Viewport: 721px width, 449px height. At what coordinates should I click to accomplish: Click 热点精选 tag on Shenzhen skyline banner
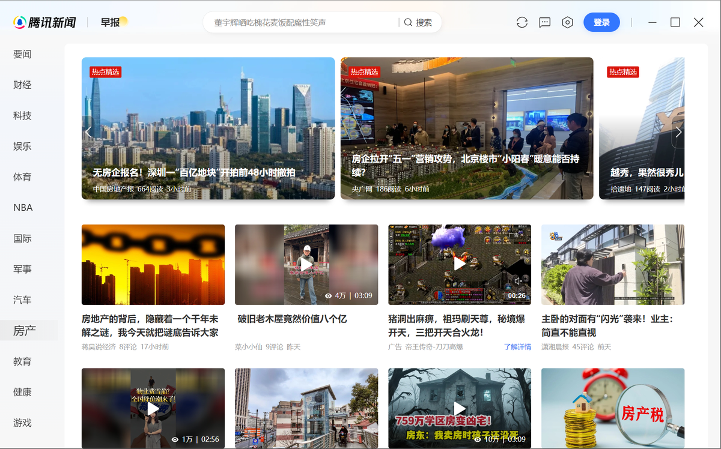[x=105, y=72]
